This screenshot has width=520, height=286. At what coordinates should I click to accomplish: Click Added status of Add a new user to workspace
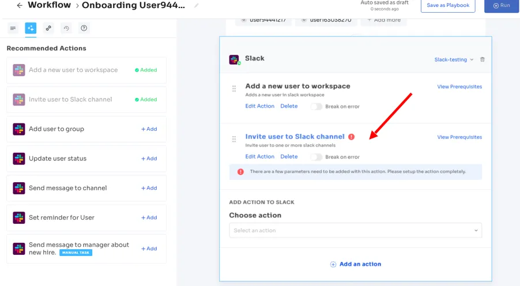click(x=146, y=70)
